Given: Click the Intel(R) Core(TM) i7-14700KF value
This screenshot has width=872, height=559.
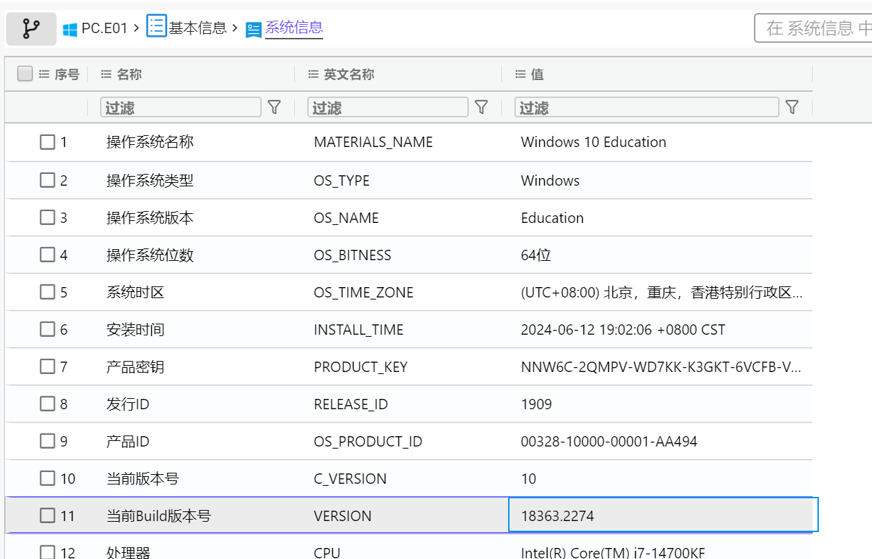Looking at the screenshot, I should [x=612, y=552].
